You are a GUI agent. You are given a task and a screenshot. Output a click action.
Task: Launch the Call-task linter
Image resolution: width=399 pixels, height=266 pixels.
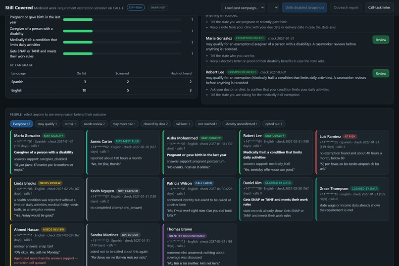tap(379, 7)
